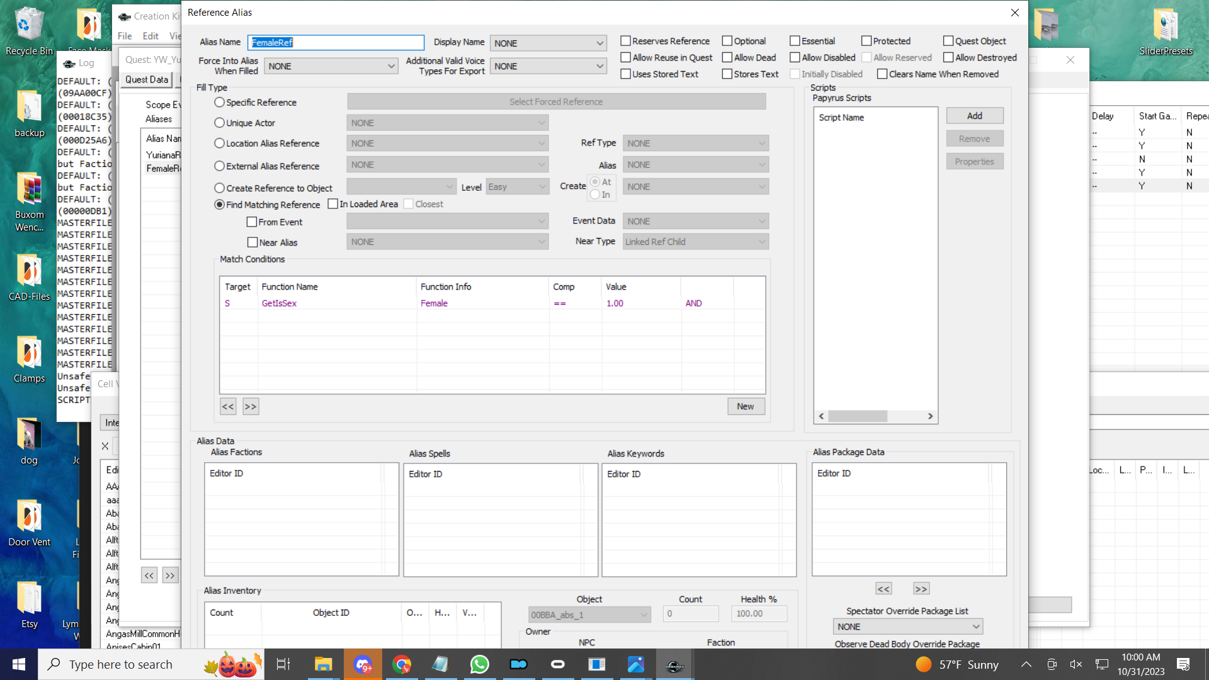Click Health % value field
Viewport: 1209px width, 680px height.
click(x=759, y=614)
